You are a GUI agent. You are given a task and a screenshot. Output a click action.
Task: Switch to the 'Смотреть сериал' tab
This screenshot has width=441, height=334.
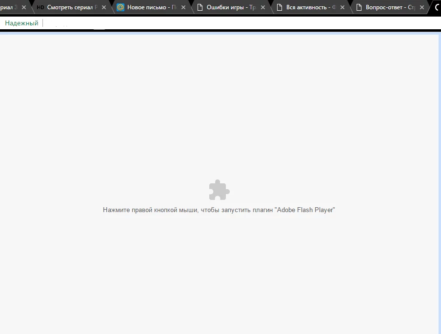72,7
